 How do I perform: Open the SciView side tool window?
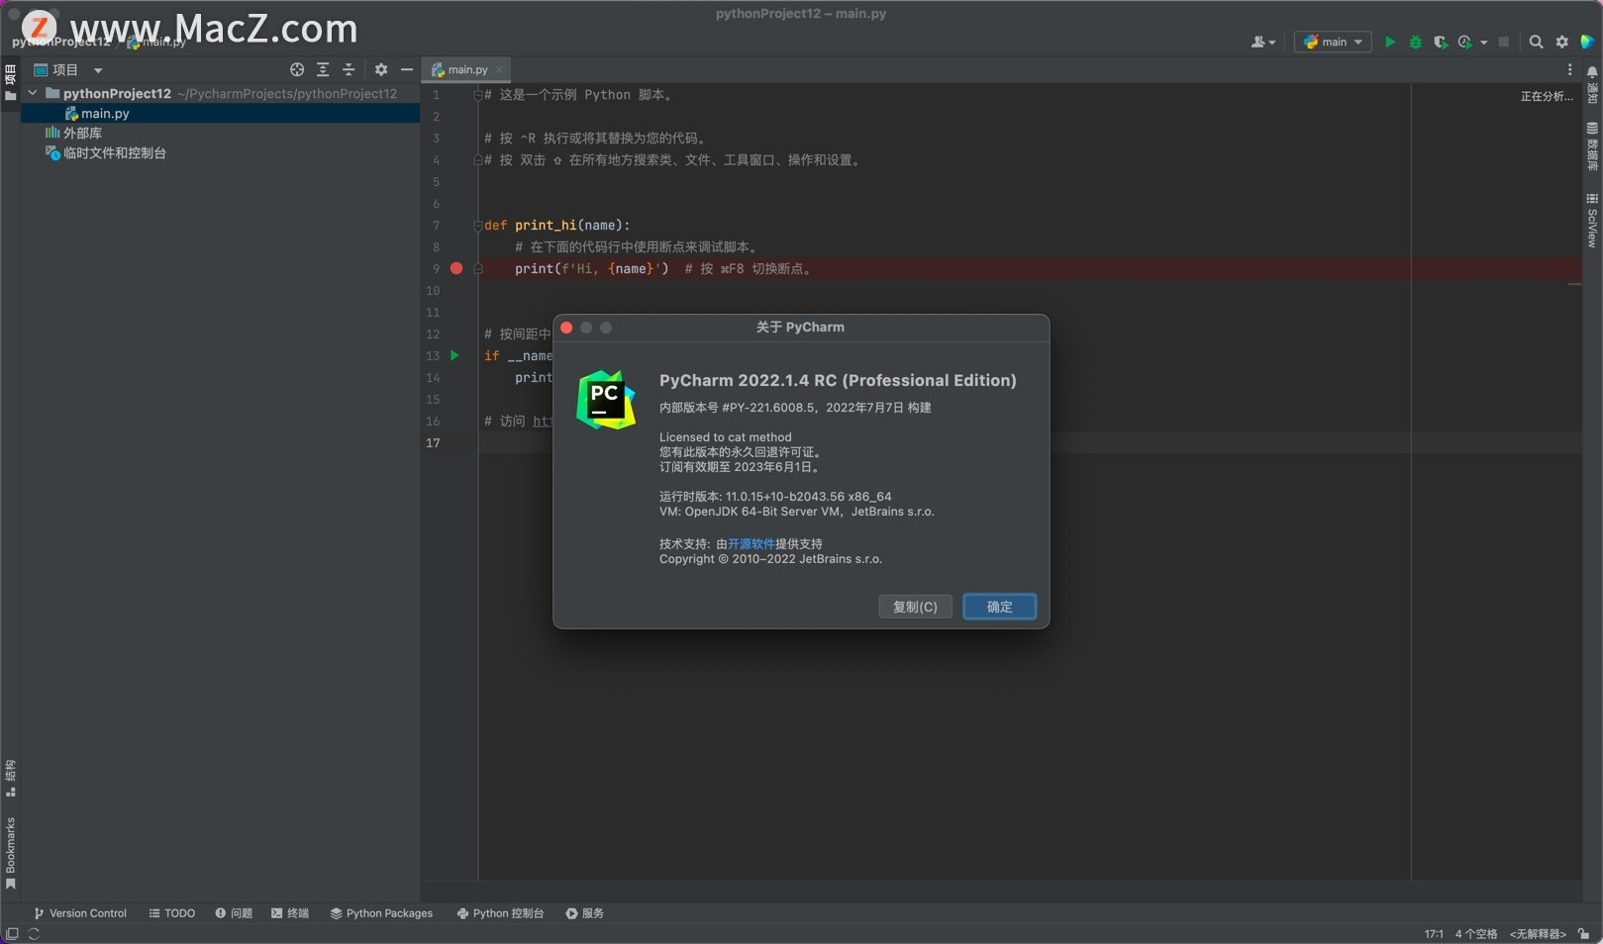(1592, 220)
